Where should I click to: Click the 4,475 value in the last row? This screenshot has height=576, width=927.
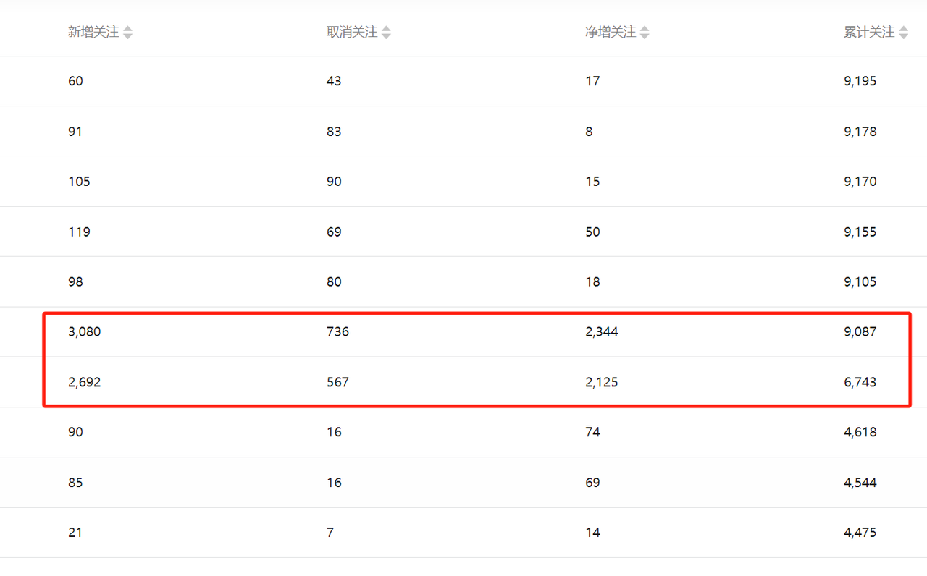click(x=860, y=533)
